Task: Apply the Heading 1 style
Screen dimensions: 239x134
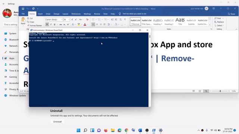Action: (x=158, y=22)
